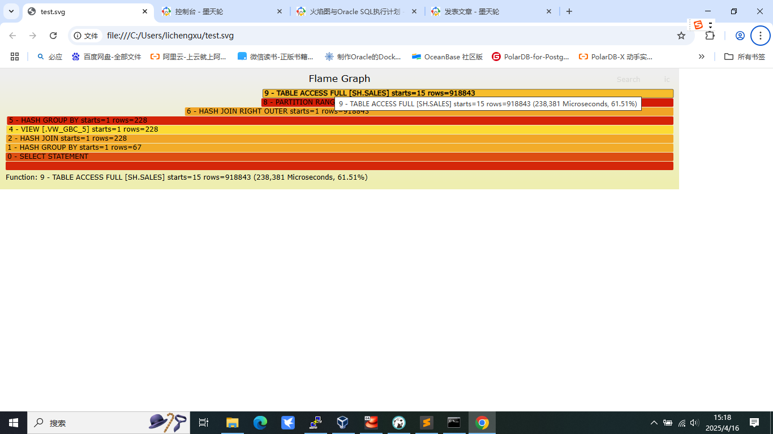Click the 'Function:' details line below the graph

pos(187,177)
